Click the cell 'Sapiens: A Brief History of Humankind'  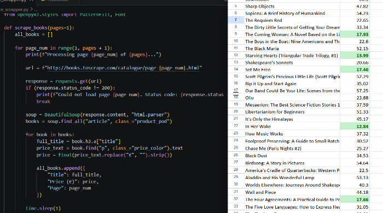pos(292,13)
